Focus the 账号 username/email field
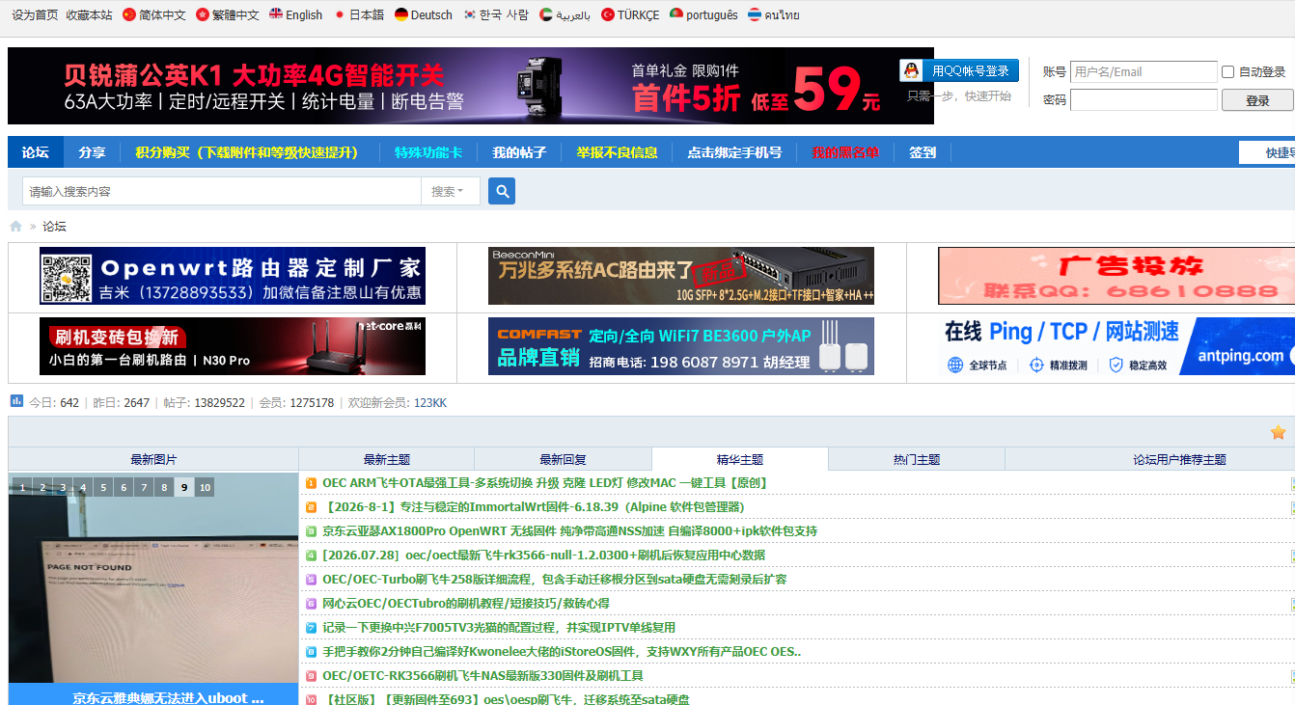The image size is (1295, 705). coord(1143,71)
